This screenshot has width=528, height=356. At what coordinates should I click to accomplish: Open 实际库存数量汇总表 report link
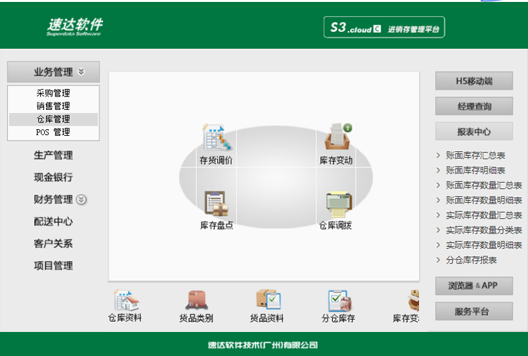tap(484, 215)
